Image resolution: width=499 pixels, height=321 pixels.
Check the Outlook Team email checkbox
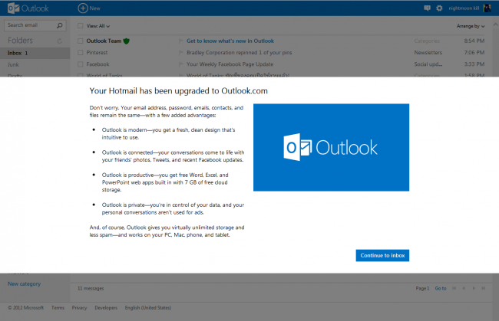point(81,40)
